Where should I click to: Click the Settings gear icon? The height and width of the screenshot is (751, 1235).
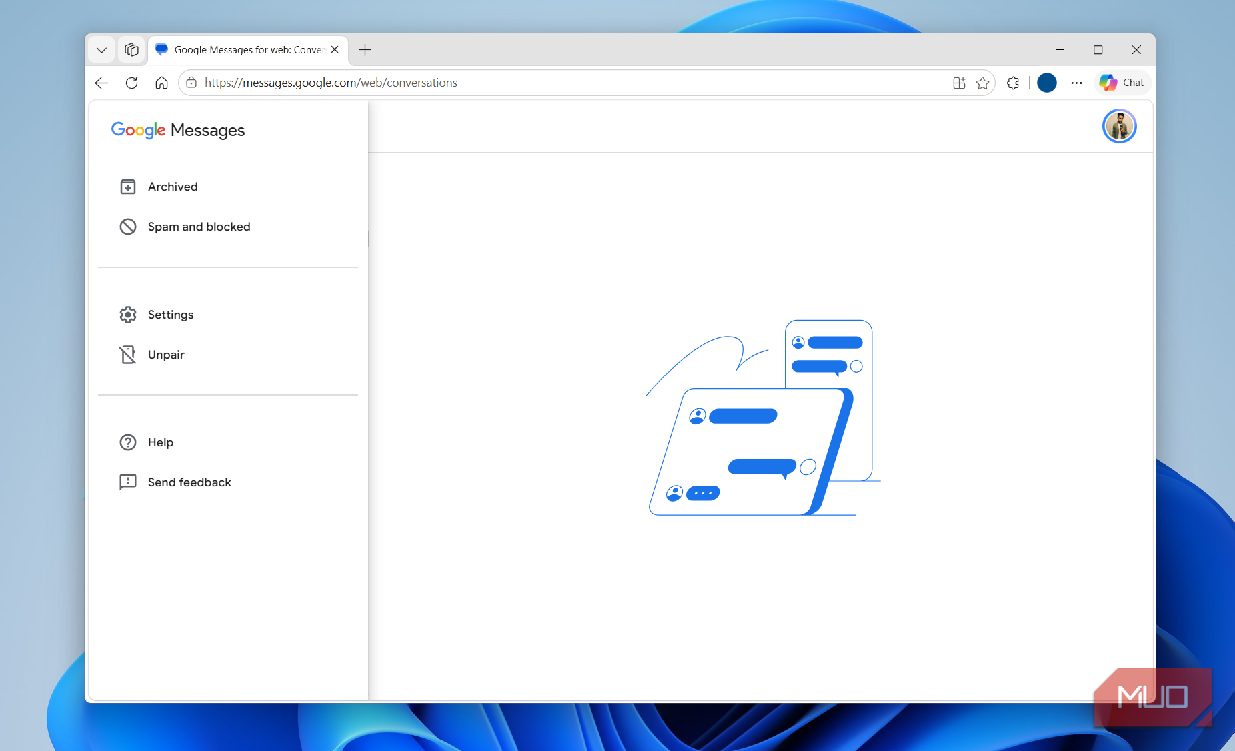[128, 315]
